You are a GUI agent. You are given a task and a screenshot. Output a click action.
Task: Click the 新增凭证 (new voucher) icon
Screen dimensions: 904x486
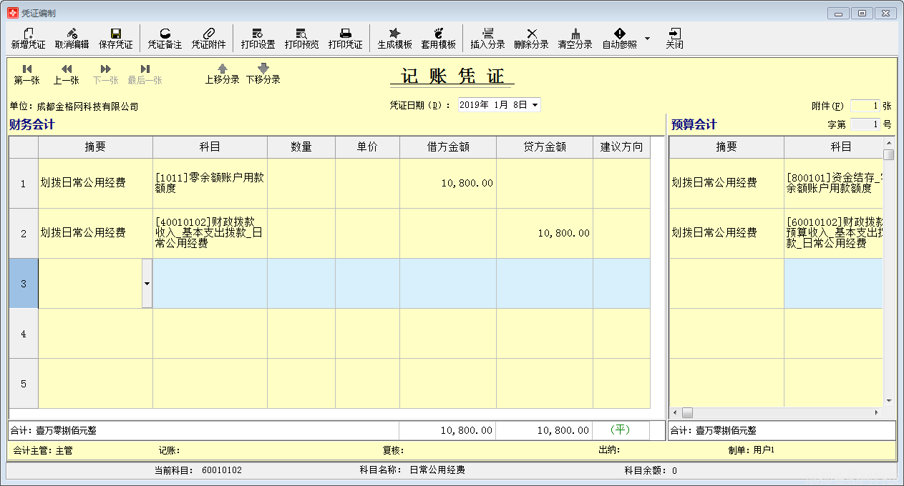[x=28, y=34]
